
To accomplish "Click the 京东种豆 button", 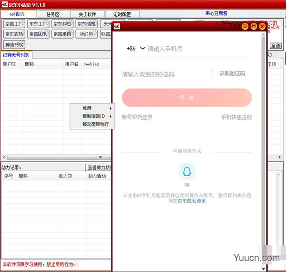I will pyautogui.click(x=62, y=24).
